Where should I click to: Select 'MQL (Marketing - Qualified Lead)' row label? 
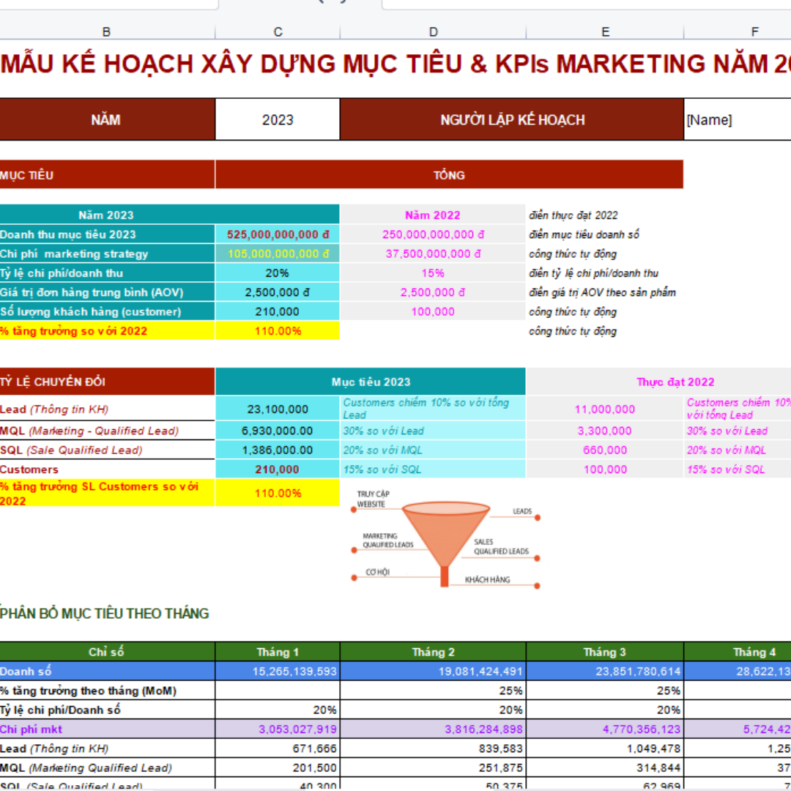[107, 431]
